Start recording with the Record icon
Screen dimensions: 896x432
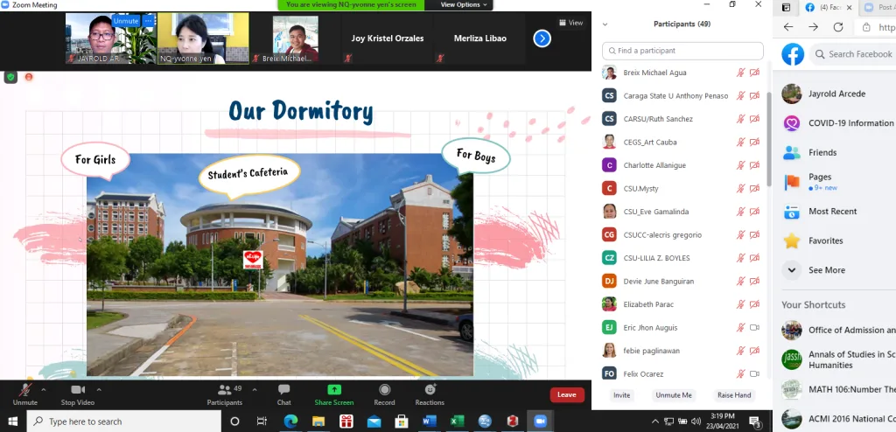pos(384,390)
